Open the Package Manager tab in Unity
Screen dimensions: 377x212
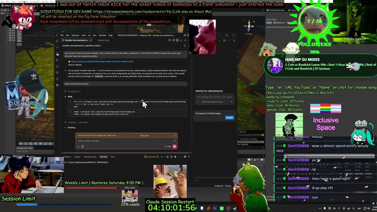tap(275, 10)
